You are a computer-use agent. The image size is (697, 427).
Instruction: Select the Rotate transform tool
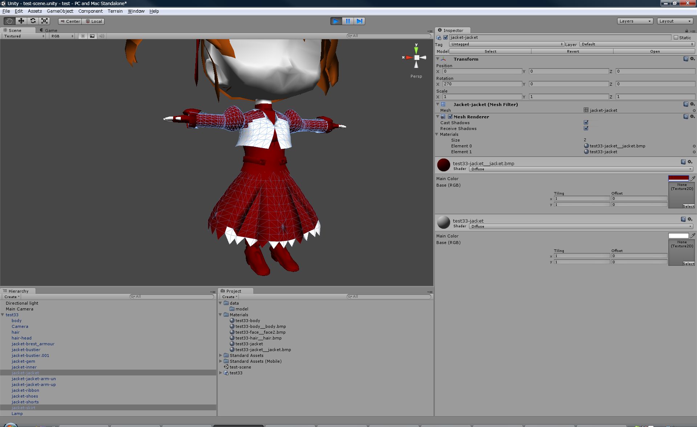coord(33,21)
